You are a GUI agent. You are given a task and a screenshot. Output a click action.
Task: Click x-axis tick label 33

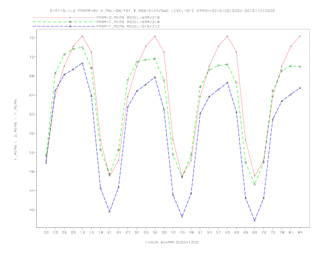(146, 232)
